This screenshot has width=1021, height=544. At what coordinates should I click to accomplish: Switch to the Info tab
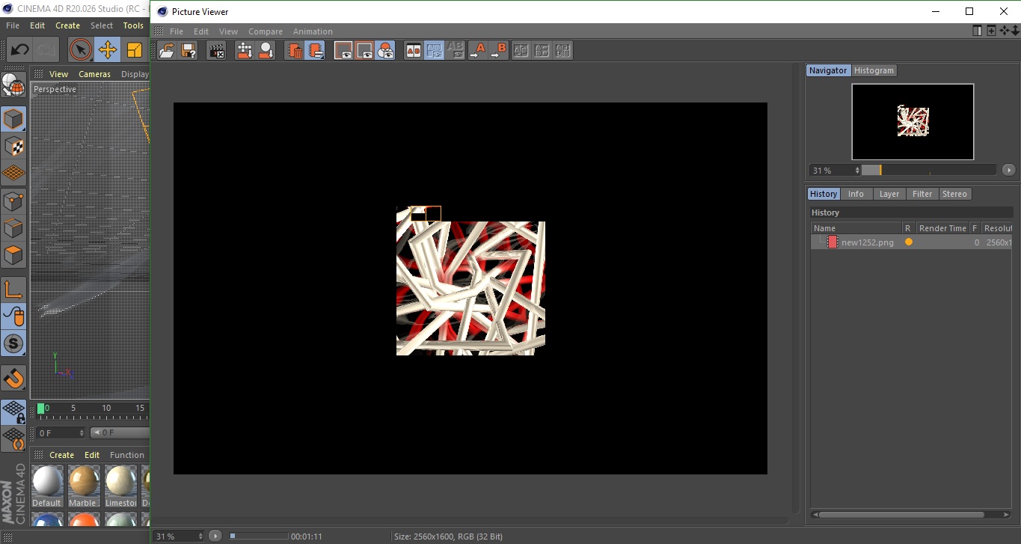(x=856, y=194)
